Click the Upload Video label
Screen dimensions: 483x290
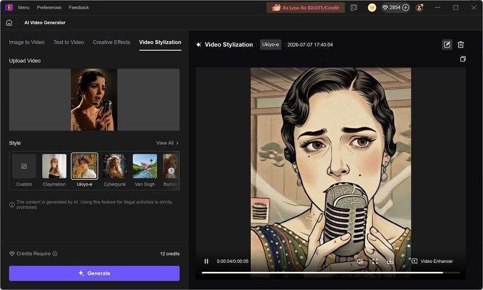25,60
